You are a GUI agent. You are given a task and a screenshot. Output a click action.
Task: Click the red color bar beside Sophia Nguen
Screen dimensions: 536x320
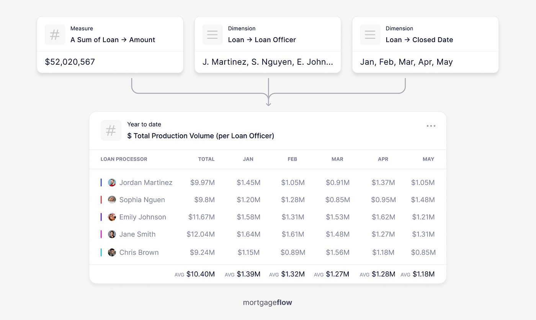click(x=101, y=200)
